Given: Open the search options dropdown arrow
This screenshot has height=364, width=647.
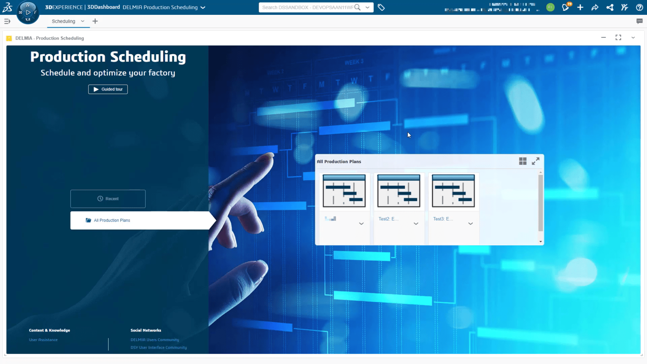Looking at the screenshot, I should point(367,7).
